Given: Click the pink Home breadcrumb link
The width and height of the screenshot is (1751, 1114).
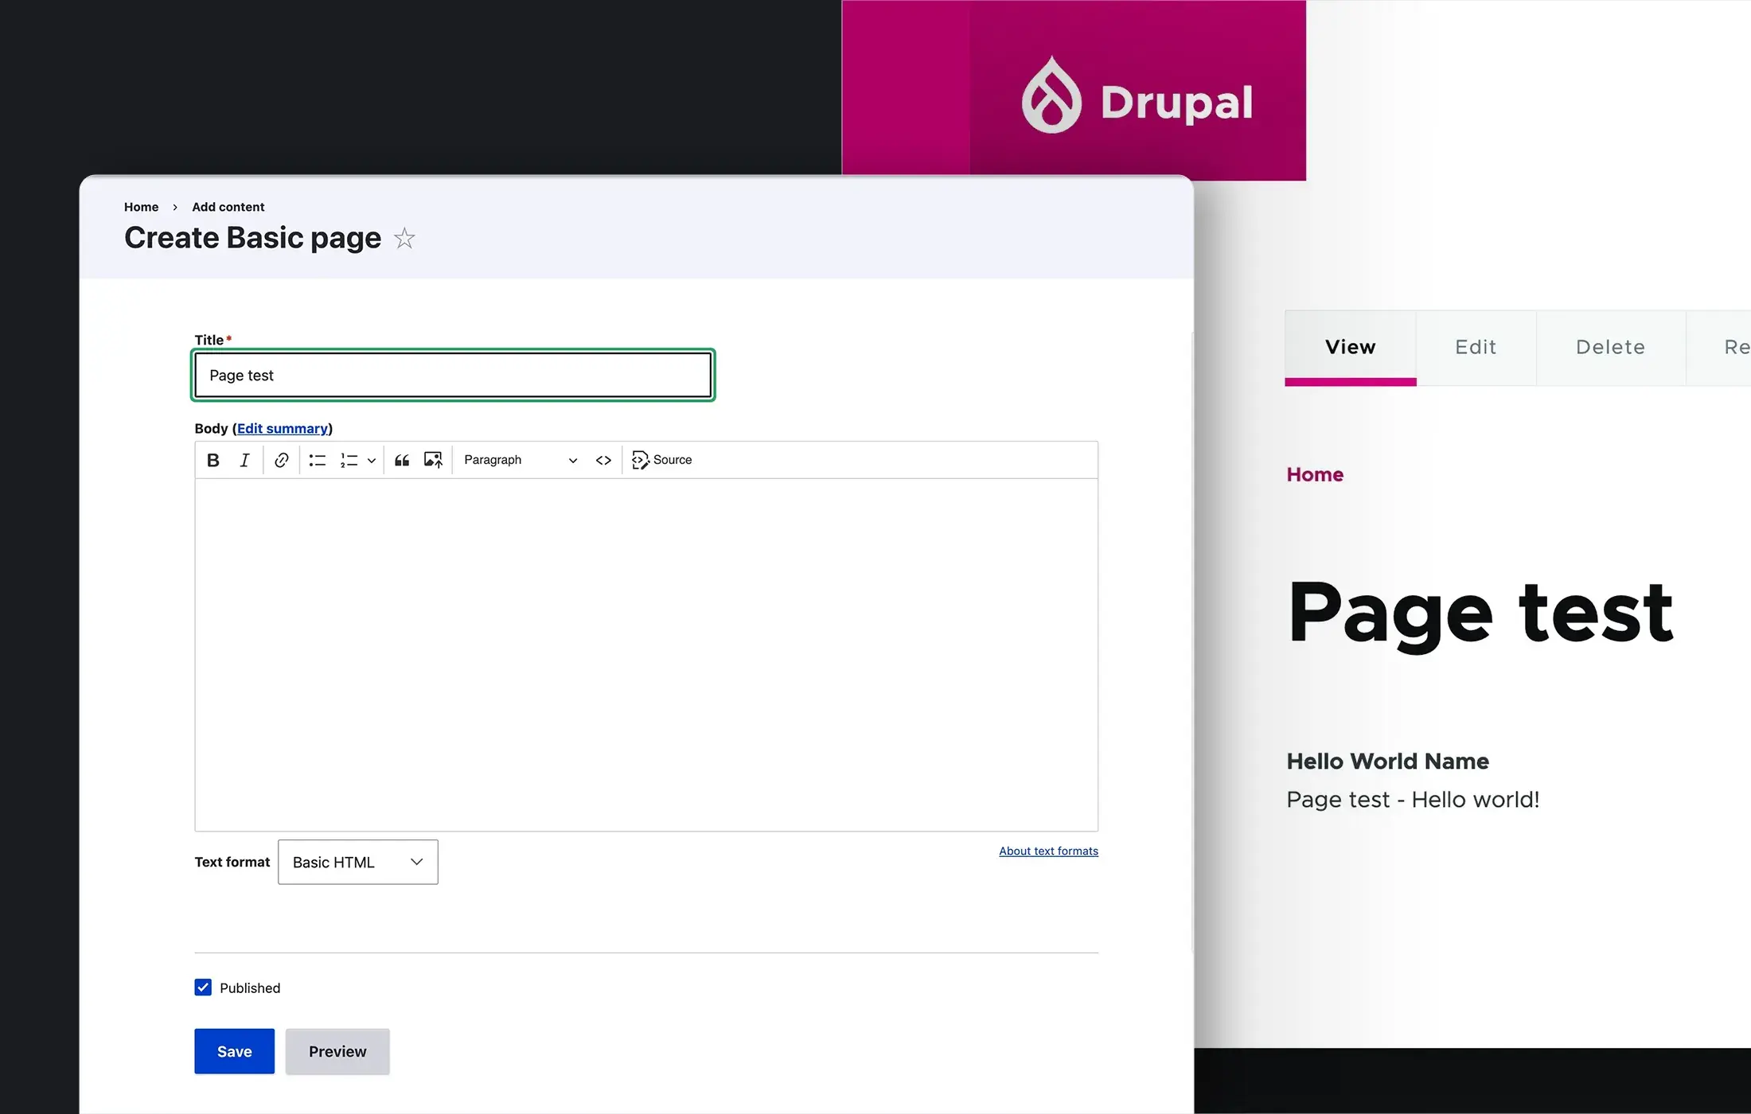Looking at the screenshot, I should 1315,474.
